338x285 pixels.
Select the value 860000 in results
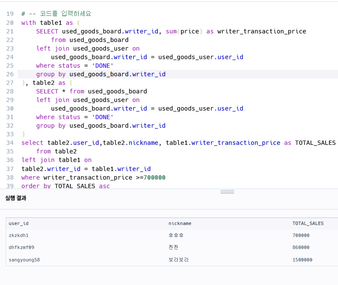coord(301,248)
